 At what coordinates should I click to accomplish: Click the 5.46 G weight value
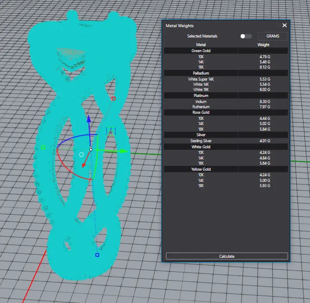265,62
